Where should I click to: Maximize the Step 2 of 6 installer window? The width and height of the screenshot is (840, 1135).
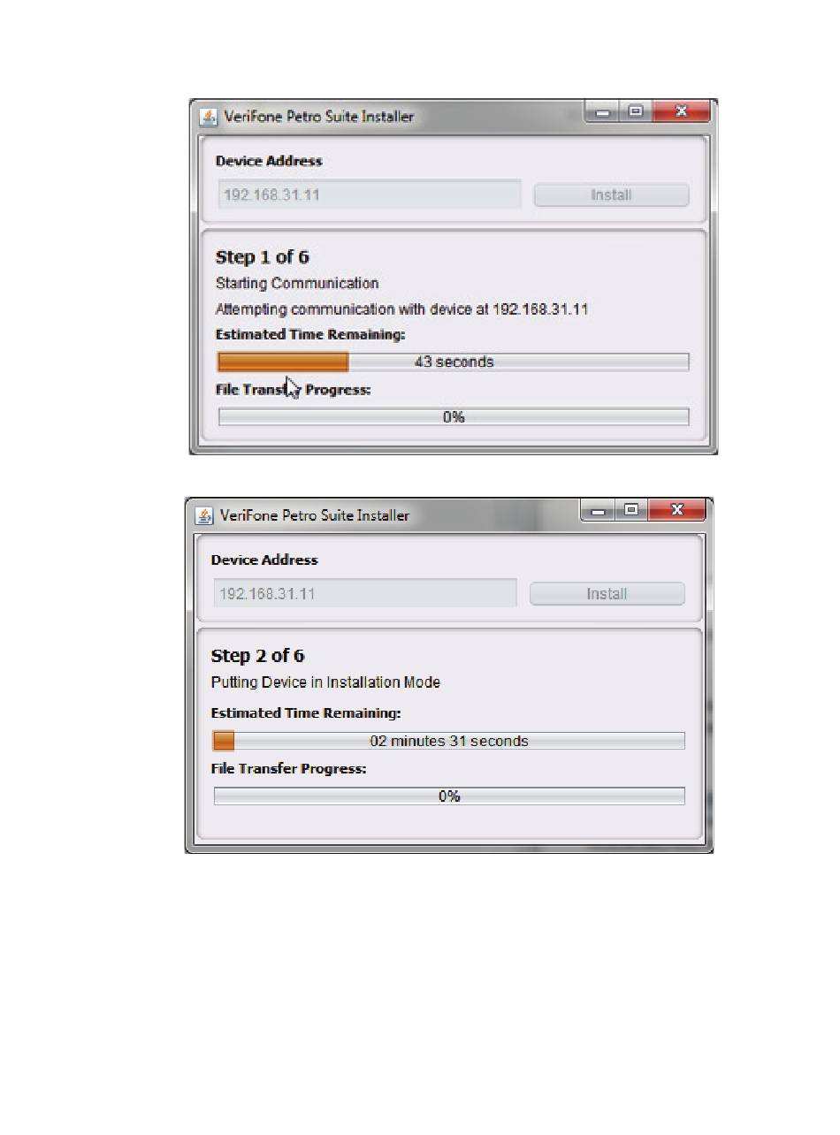click(x=630, y=510)
